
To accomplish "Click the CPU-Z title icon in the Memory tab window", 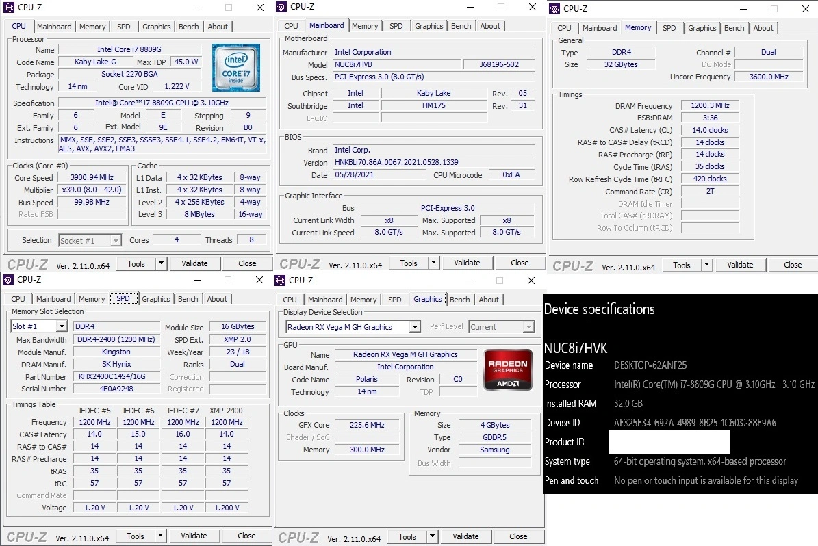I will point(554,8).
